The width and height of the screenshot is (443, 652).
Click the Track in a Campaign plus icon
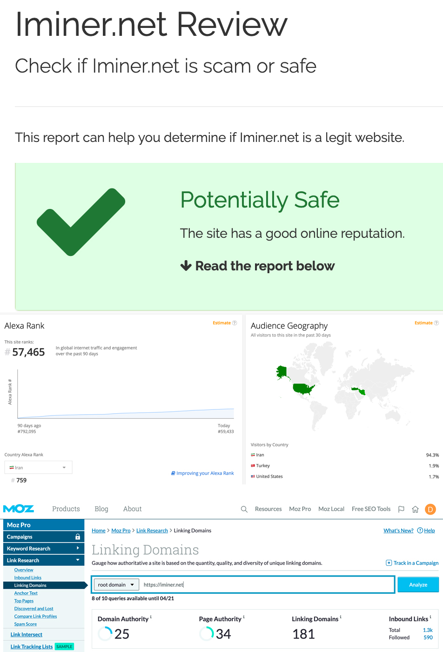(389, 563)
